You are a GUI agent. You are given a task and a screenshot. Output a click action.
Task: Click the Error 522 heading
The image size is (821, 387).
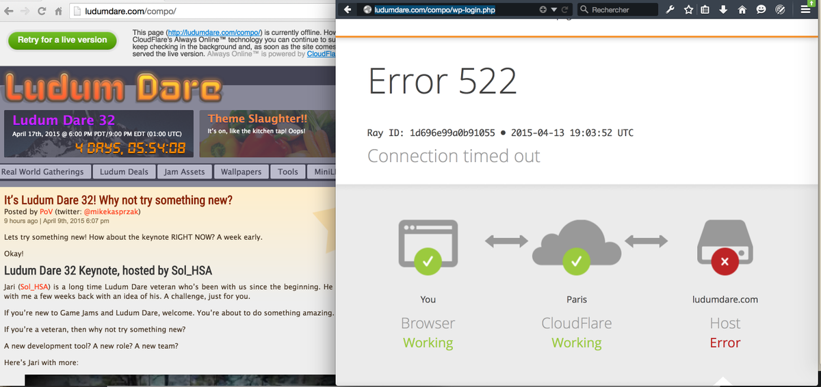(443, 81)
